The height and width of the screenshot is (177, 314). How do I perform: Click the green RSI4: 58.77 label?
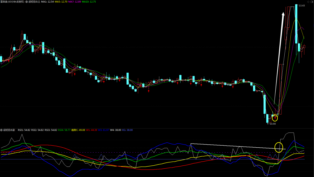64,130
